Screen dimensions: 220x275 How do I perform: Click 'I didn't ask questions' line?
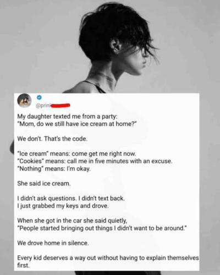(x=71, y=199)
